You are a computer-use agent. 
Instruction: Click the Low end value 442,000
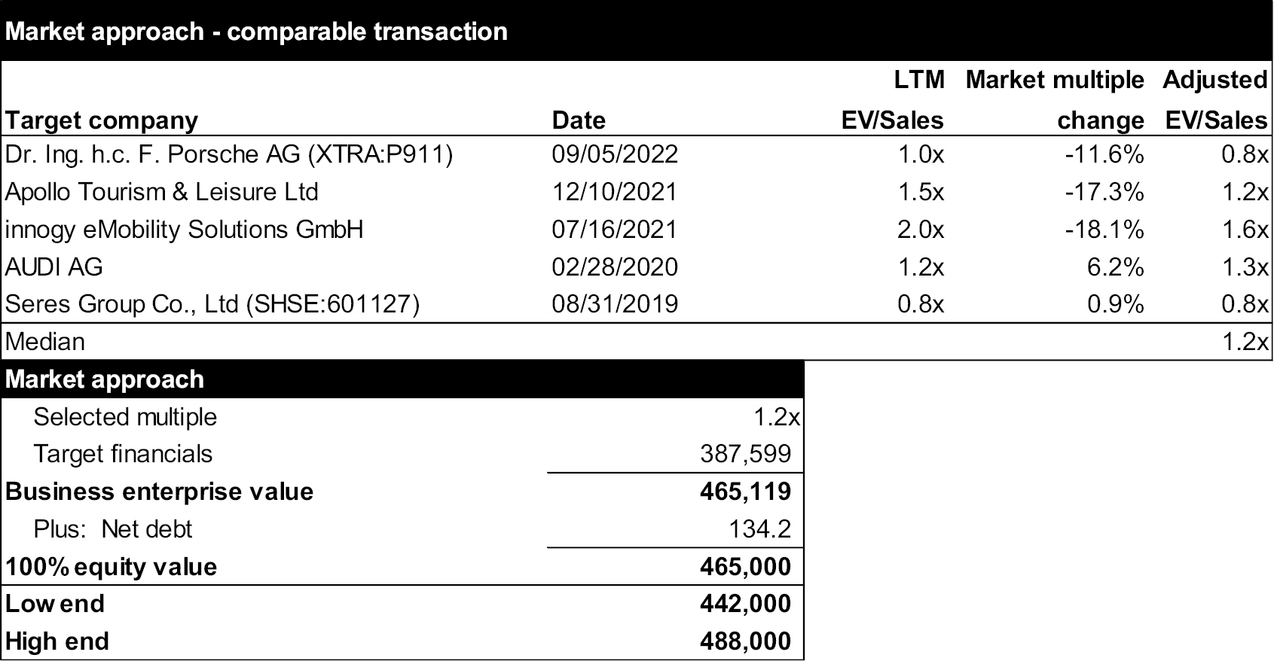(x=746, y=604)
